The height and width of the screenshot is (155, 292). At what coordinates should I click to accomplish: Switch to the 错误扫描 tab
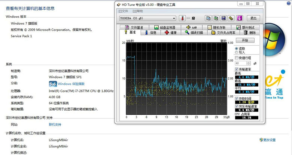194,32
